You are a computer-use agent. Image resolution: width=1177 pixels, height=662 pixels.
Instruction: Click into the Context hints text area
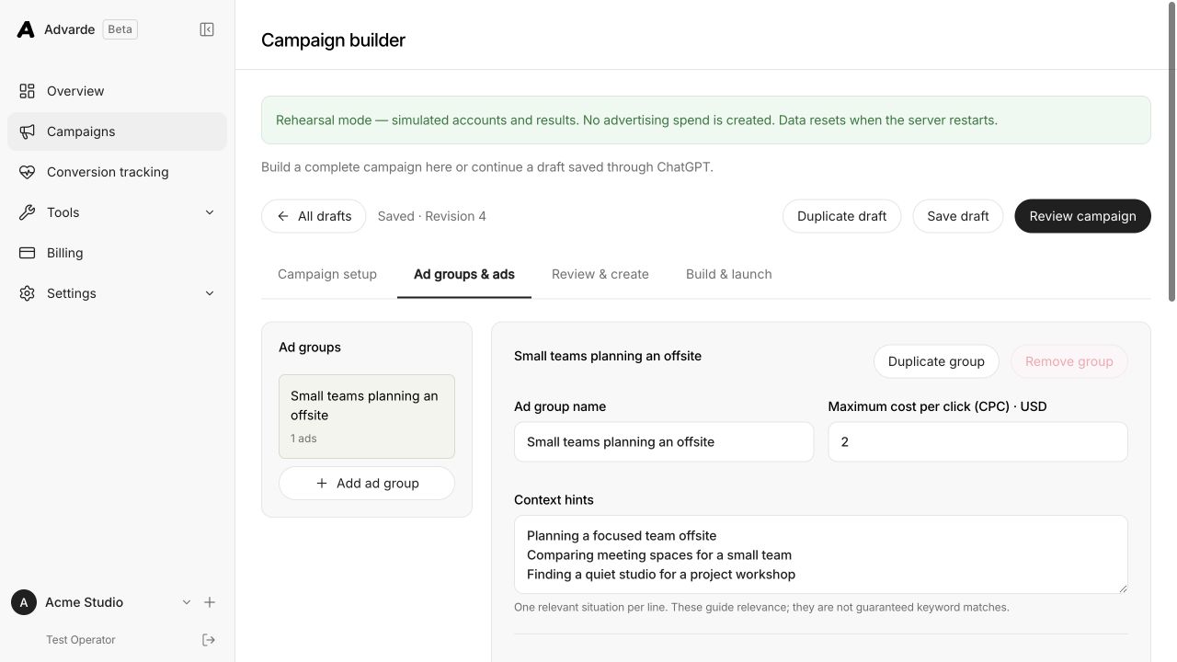click(821, 554)
